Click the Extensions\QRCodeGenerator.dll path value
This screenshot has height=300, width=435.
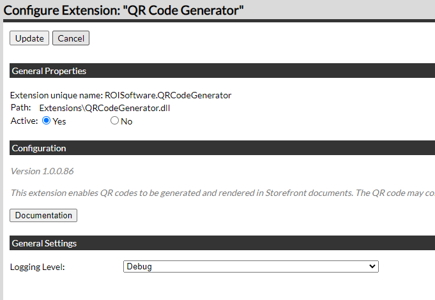(105, 108)
